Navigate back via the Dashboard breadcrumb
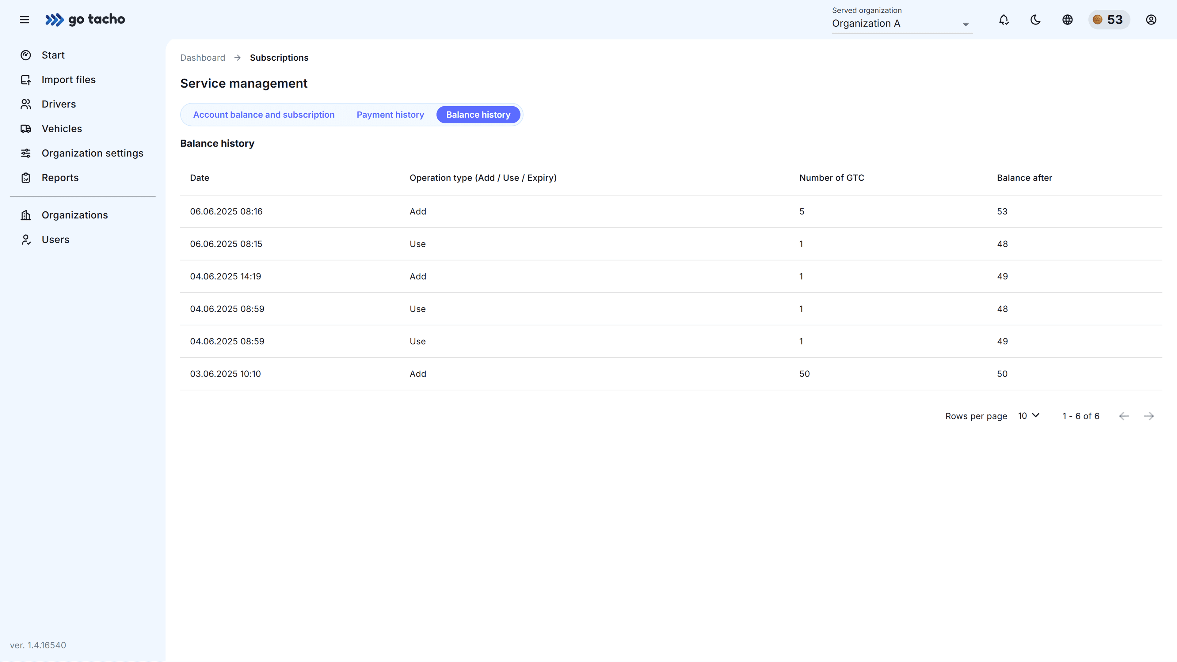1177x662 pixels. [x=202, y=58]
